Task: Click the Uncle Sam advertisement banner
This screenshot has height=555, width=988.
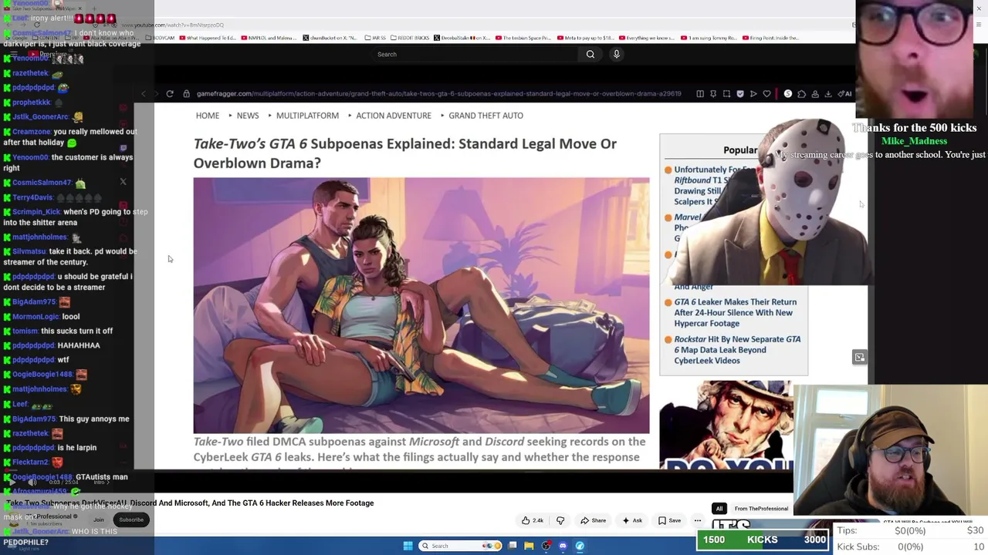Action: click(726, 425)
